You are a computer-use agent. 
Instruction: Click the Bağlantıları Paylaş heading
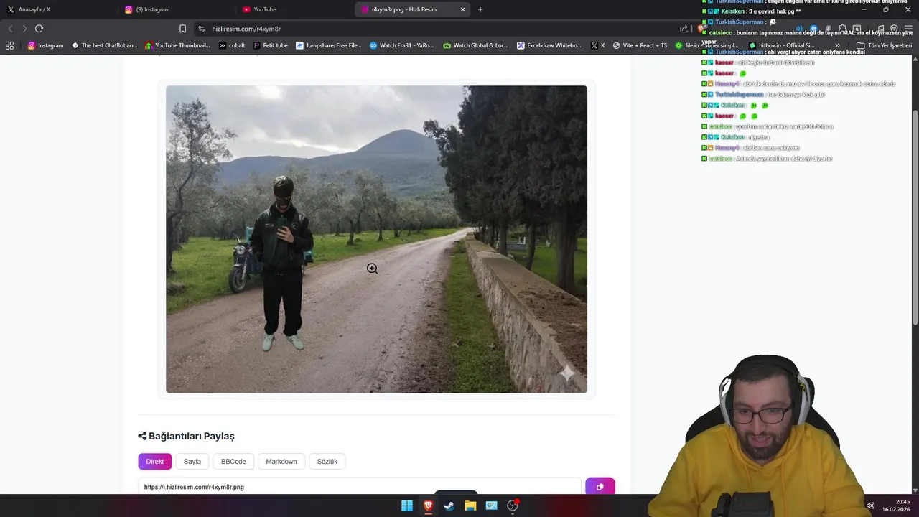tap(187, 436)
